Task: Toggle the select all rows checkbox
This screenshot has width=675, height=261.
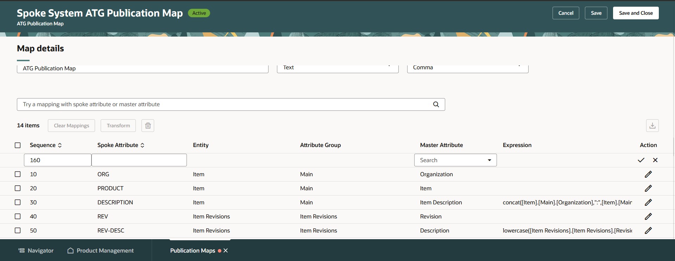Action: tap(18, 145)
